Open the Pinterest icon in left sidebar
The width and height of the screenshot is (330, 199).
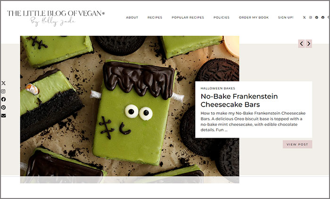3,108
